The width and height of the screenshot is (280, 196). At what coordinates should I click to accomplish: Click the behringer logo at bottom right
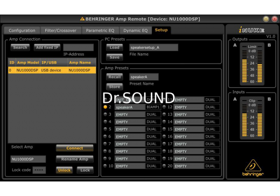[253, 168]
